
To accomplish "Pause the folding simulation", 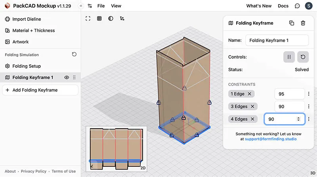I will 289,57.
